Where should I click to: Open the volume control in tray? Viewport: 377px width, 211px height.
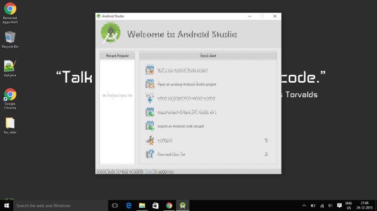click(331, 205)
